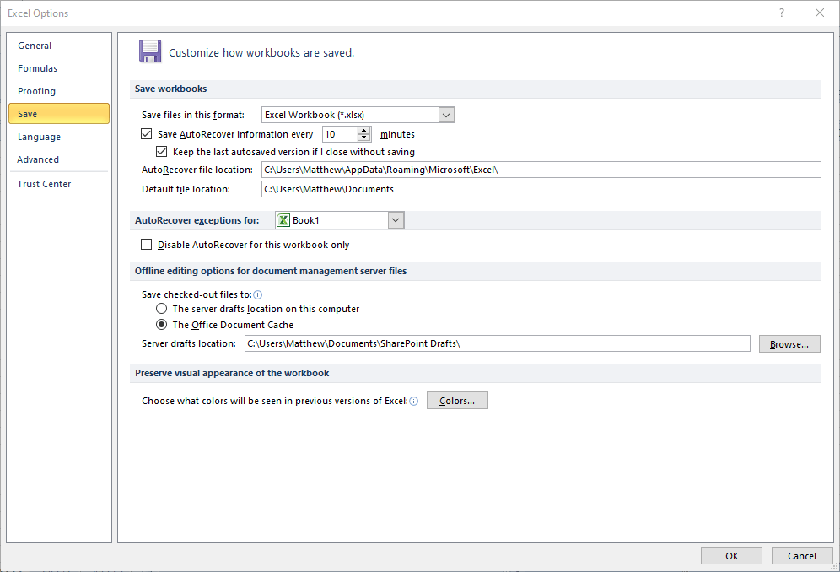Viewport: 840px width, 572px height.
Task: Increase AutoRecover minutes with up arrow
Action: pos(363,130)
